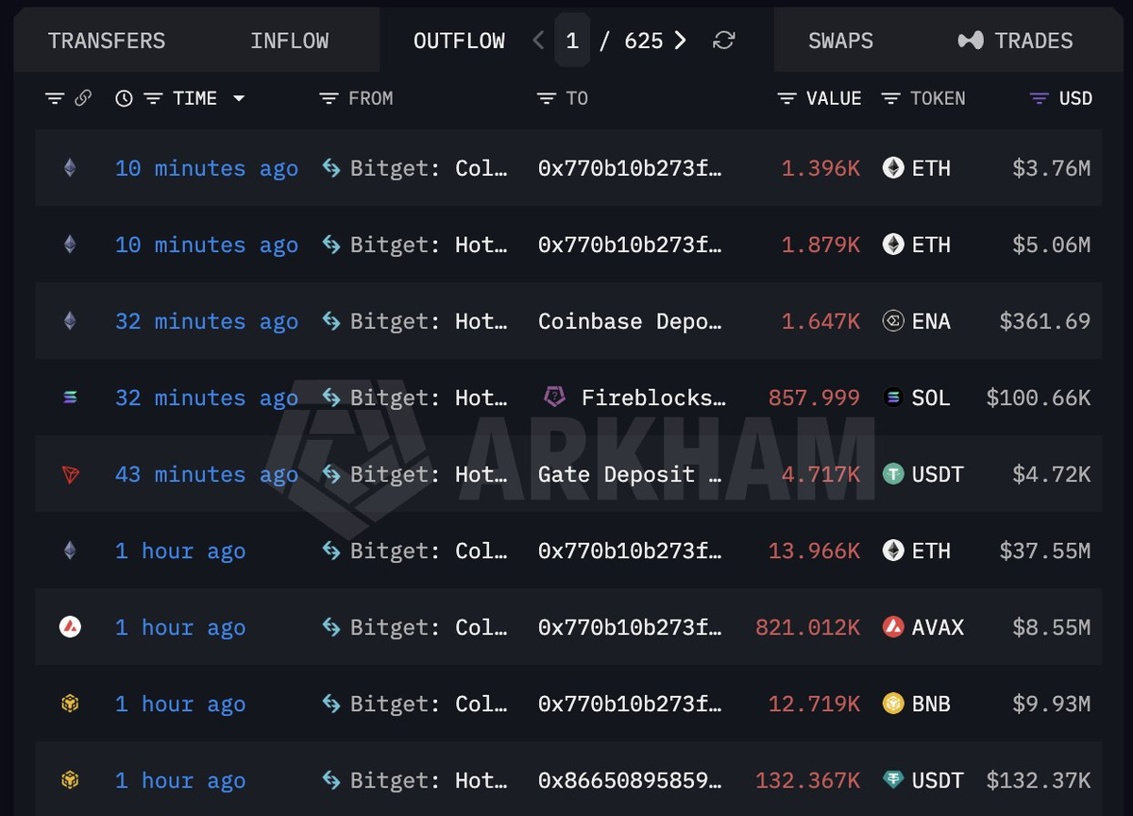Open the FROM column filter
Image resolution: width=1133 pixels, height=816 pixels.
point(329,98)
